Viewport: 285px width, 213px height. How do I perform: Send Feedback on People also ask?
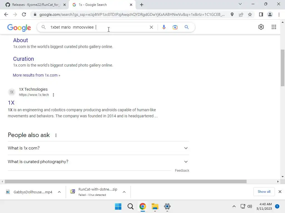click(182, 171)
